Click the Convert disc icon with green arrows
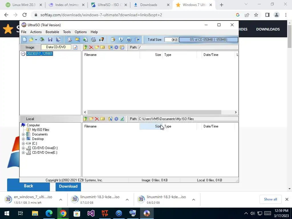This screenshot has width=292, height=219. click(x=86, y=39)
